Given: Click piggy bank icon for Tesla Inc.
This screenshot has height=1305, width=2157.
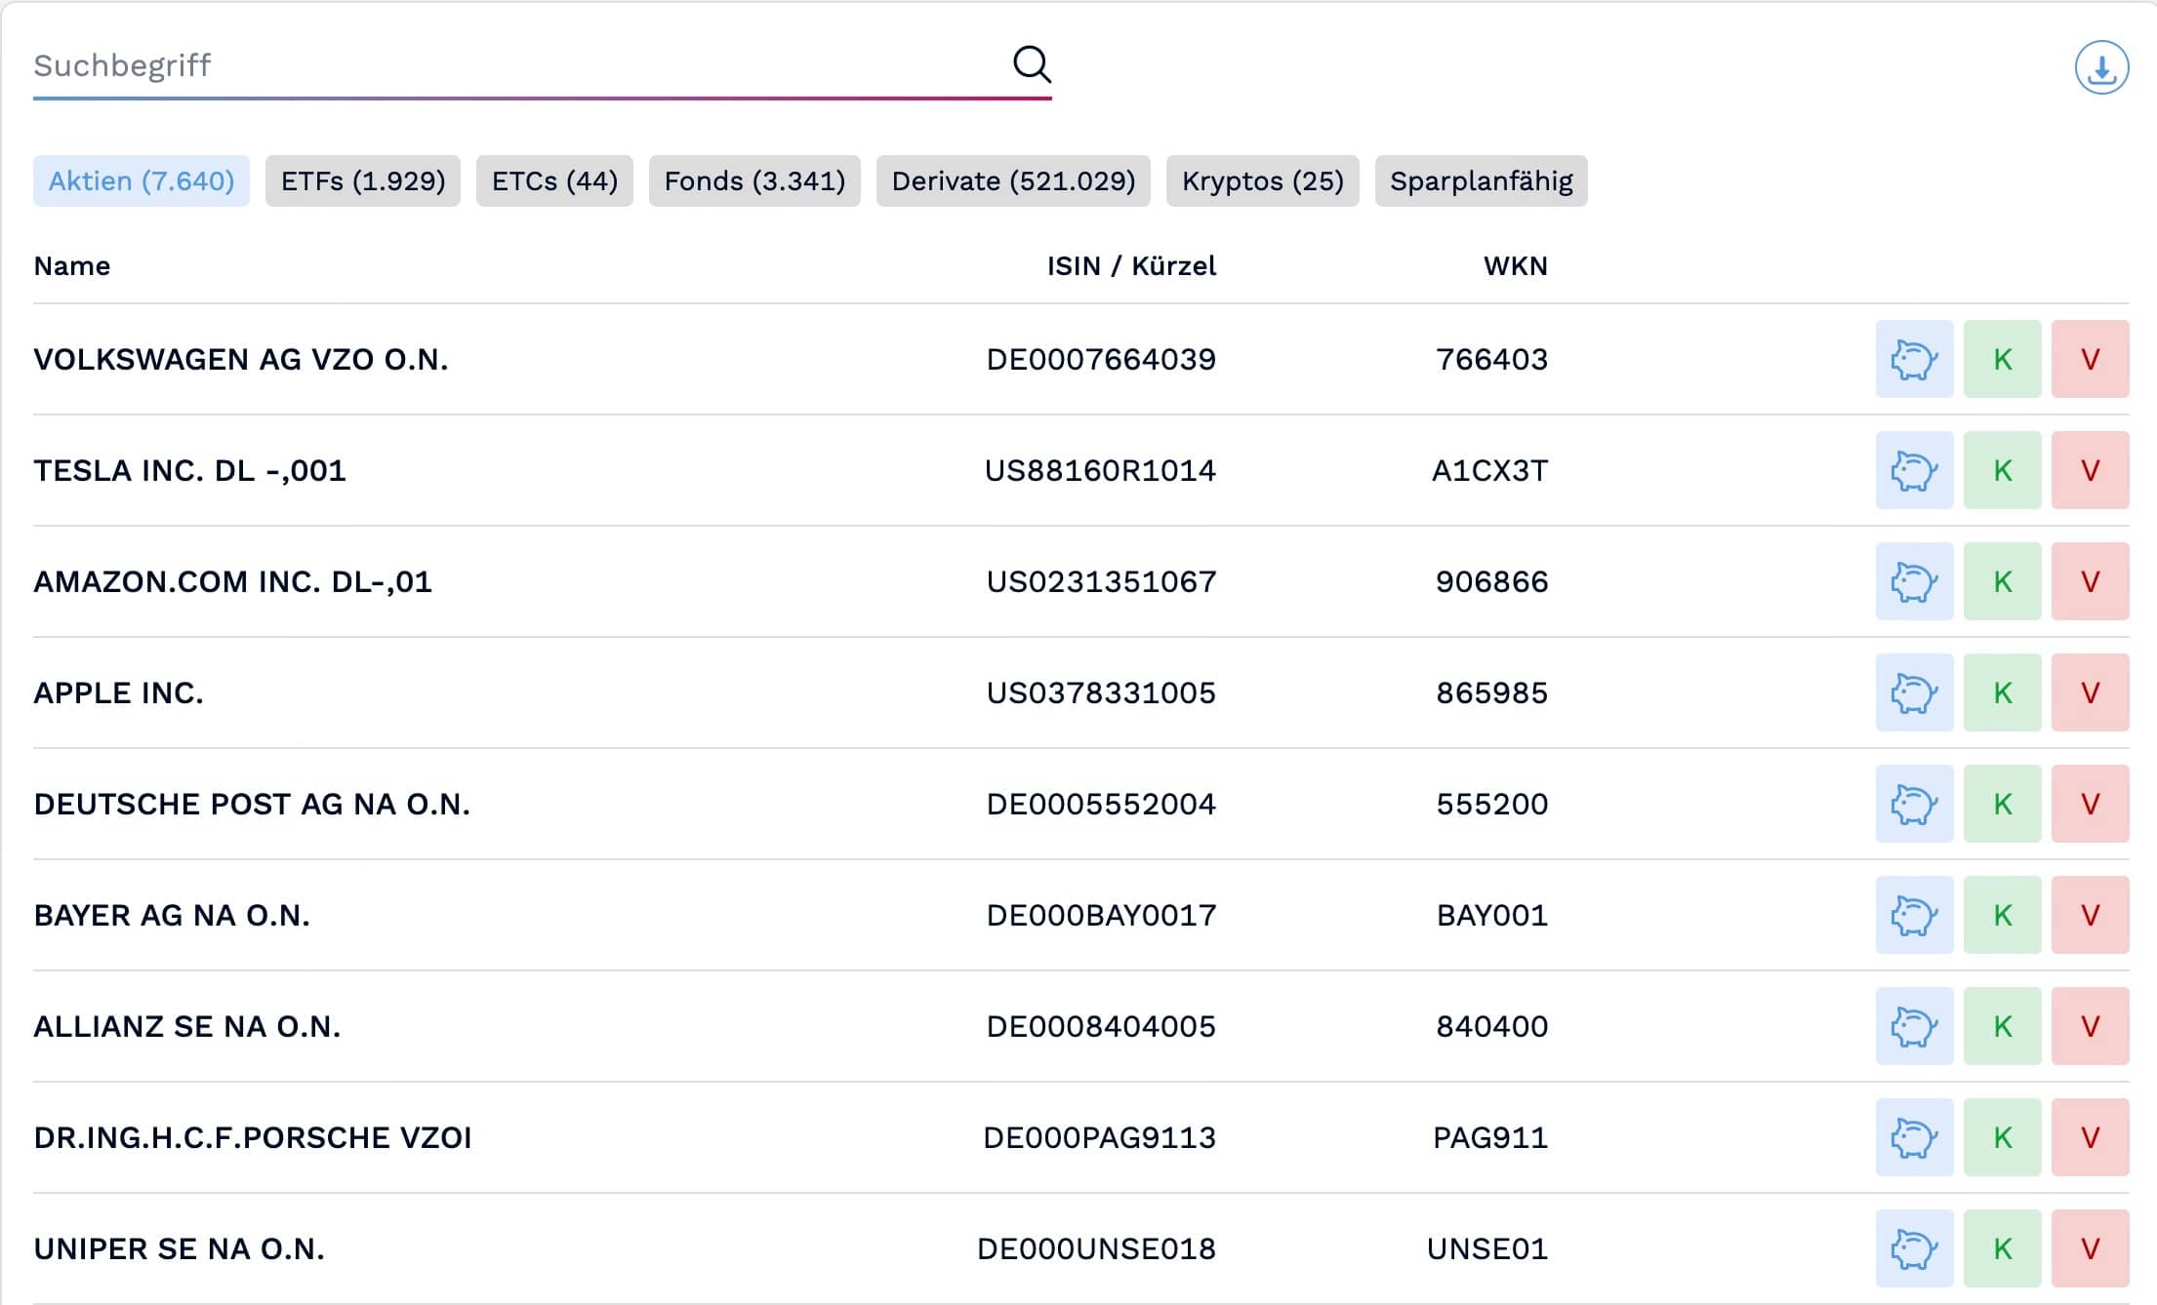Looking at the screenshot, I should click(1913, 470).
